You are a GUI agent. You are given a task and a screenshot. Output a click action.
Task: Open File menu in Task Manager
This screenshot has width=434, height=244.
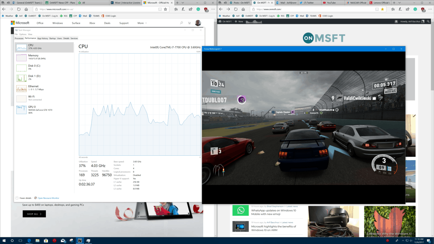tap(16, 34)
